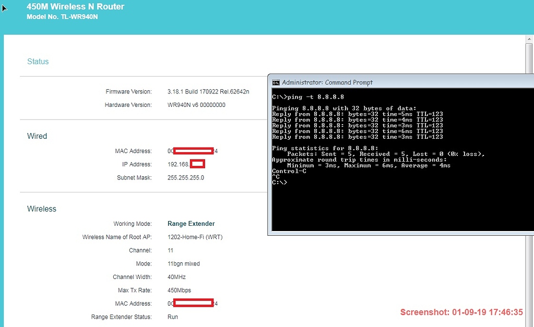Select the Wireless section heading
The image size is (534, 327).
point(42,209)
